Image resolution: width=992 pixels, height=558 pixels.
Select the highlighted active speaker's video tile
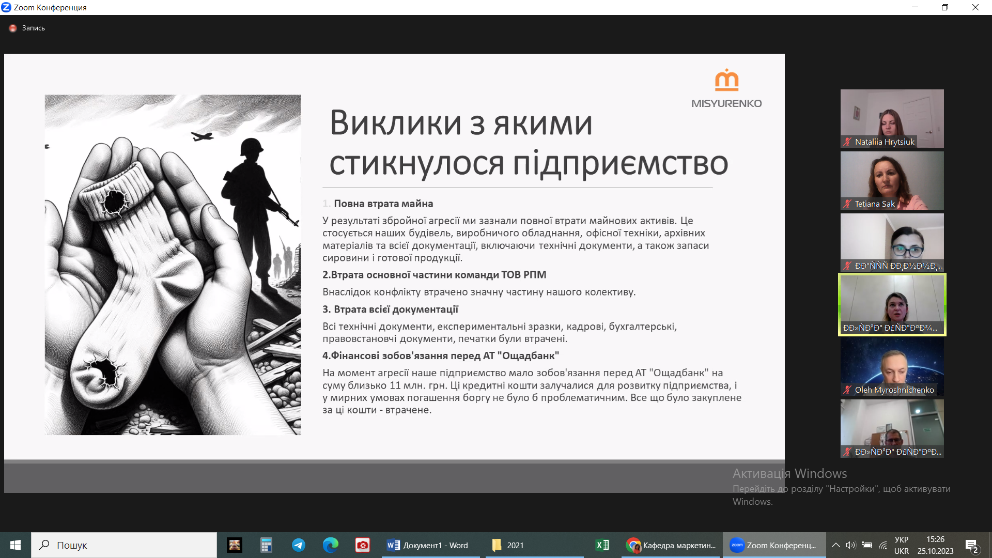coord(892,305)
